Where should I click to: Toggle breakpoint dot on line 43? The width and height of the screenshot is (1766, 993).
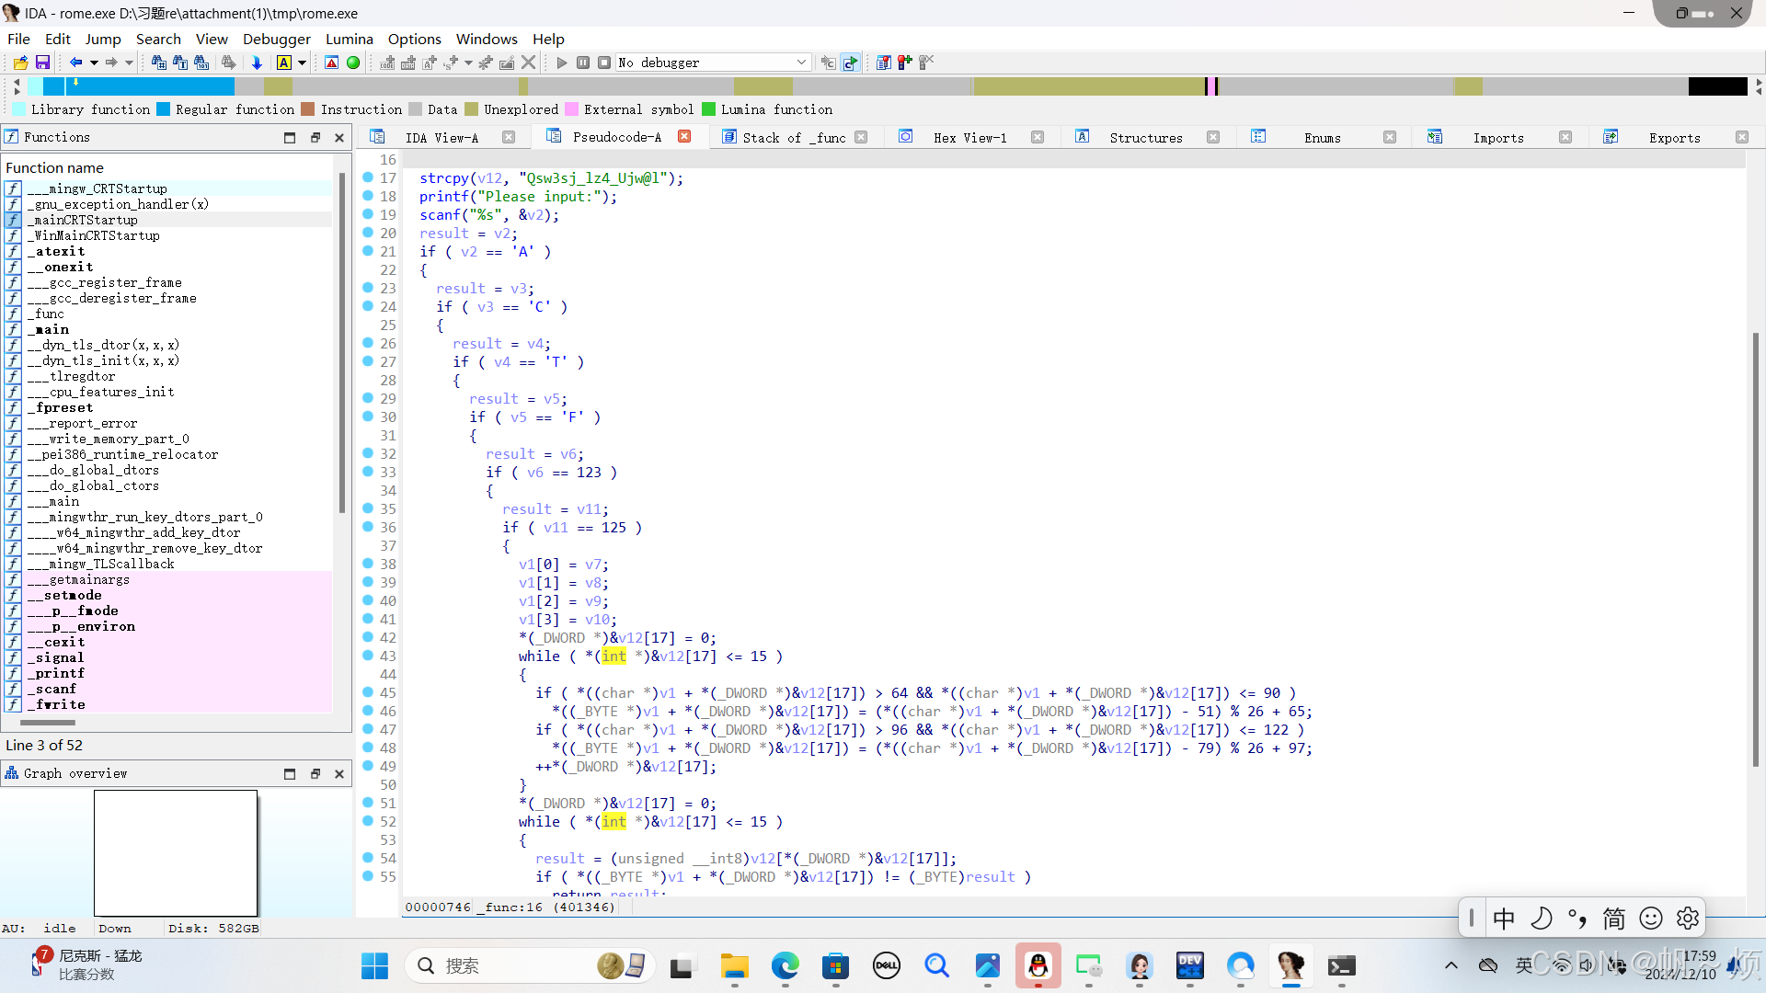click(368, 656)
